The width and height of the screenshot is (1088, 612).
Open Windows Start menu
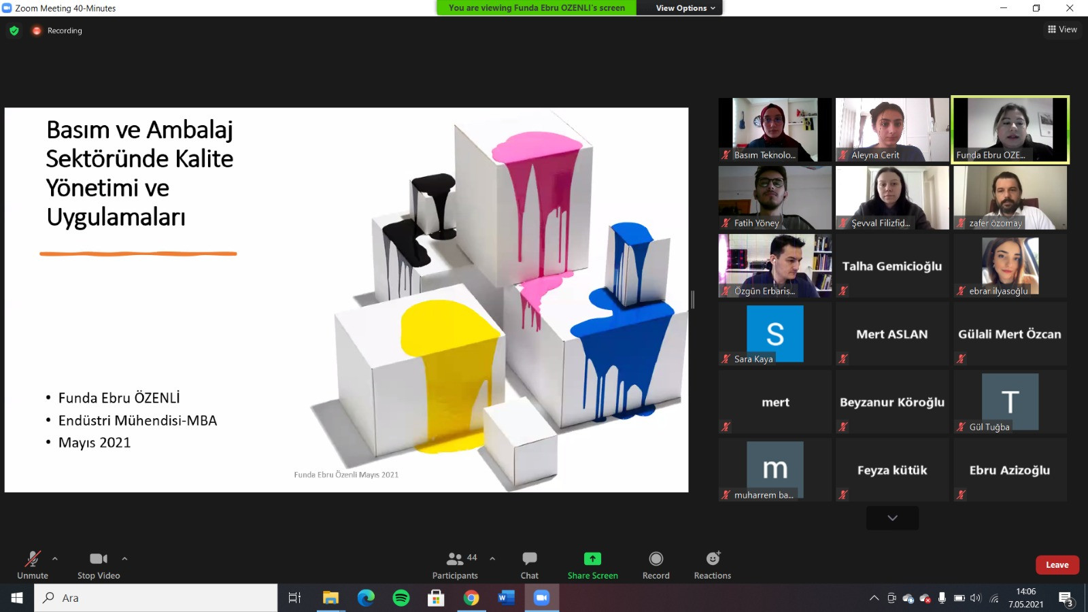17,598
